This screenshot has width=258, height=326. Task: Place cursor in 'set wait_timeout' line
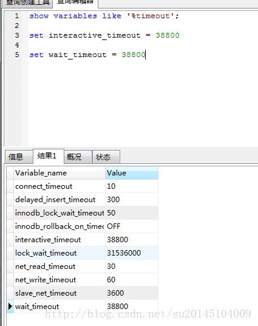tap(87, 55)
